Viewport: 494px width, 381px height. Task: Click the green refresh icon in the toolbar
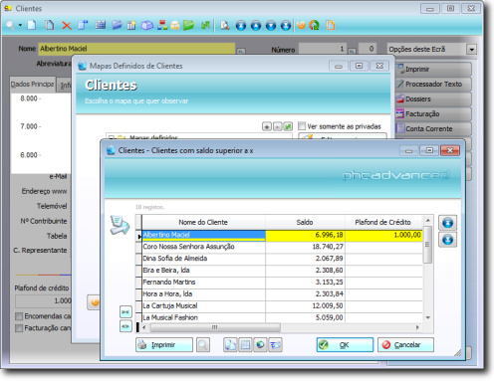(314, 26)
